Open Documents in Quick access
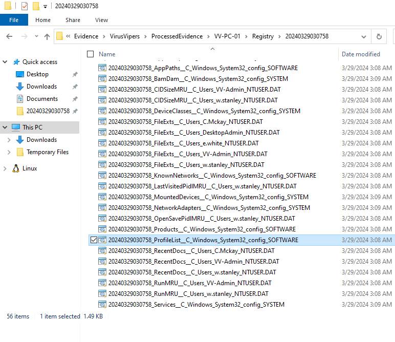 coord(42,99)
